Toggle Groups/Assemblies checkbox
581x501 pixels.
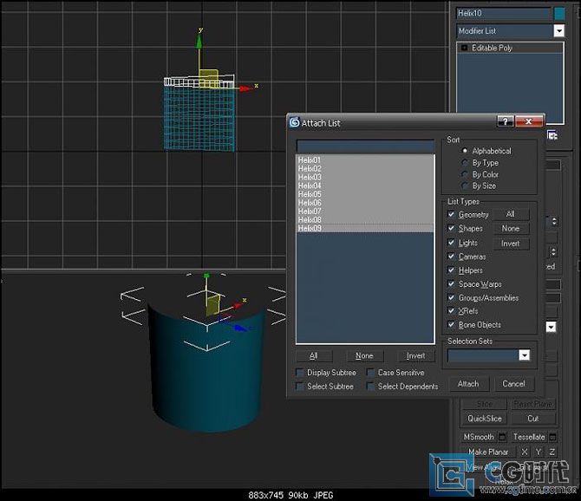451,297
